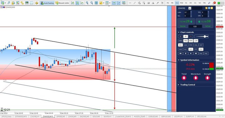Toggle the BID line button

180,45
